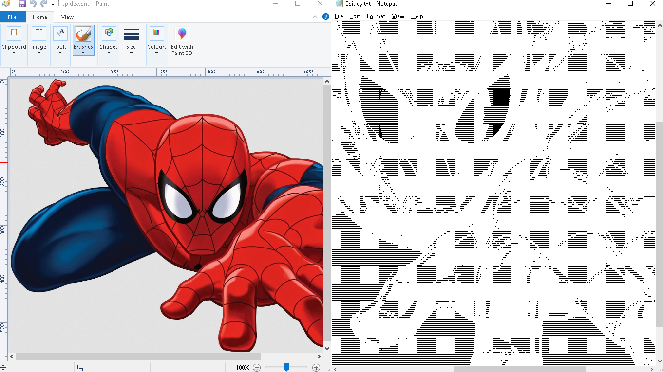This screenshot has width=663, height=372.
Task: Click the up arrow of Paint's vertical scrollbar
Action: [x=327, y=82]
